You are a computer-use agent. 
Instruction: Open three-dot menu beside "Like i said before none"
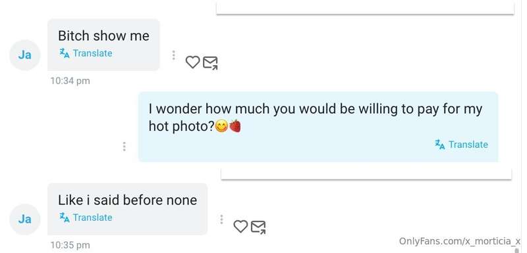221,219
